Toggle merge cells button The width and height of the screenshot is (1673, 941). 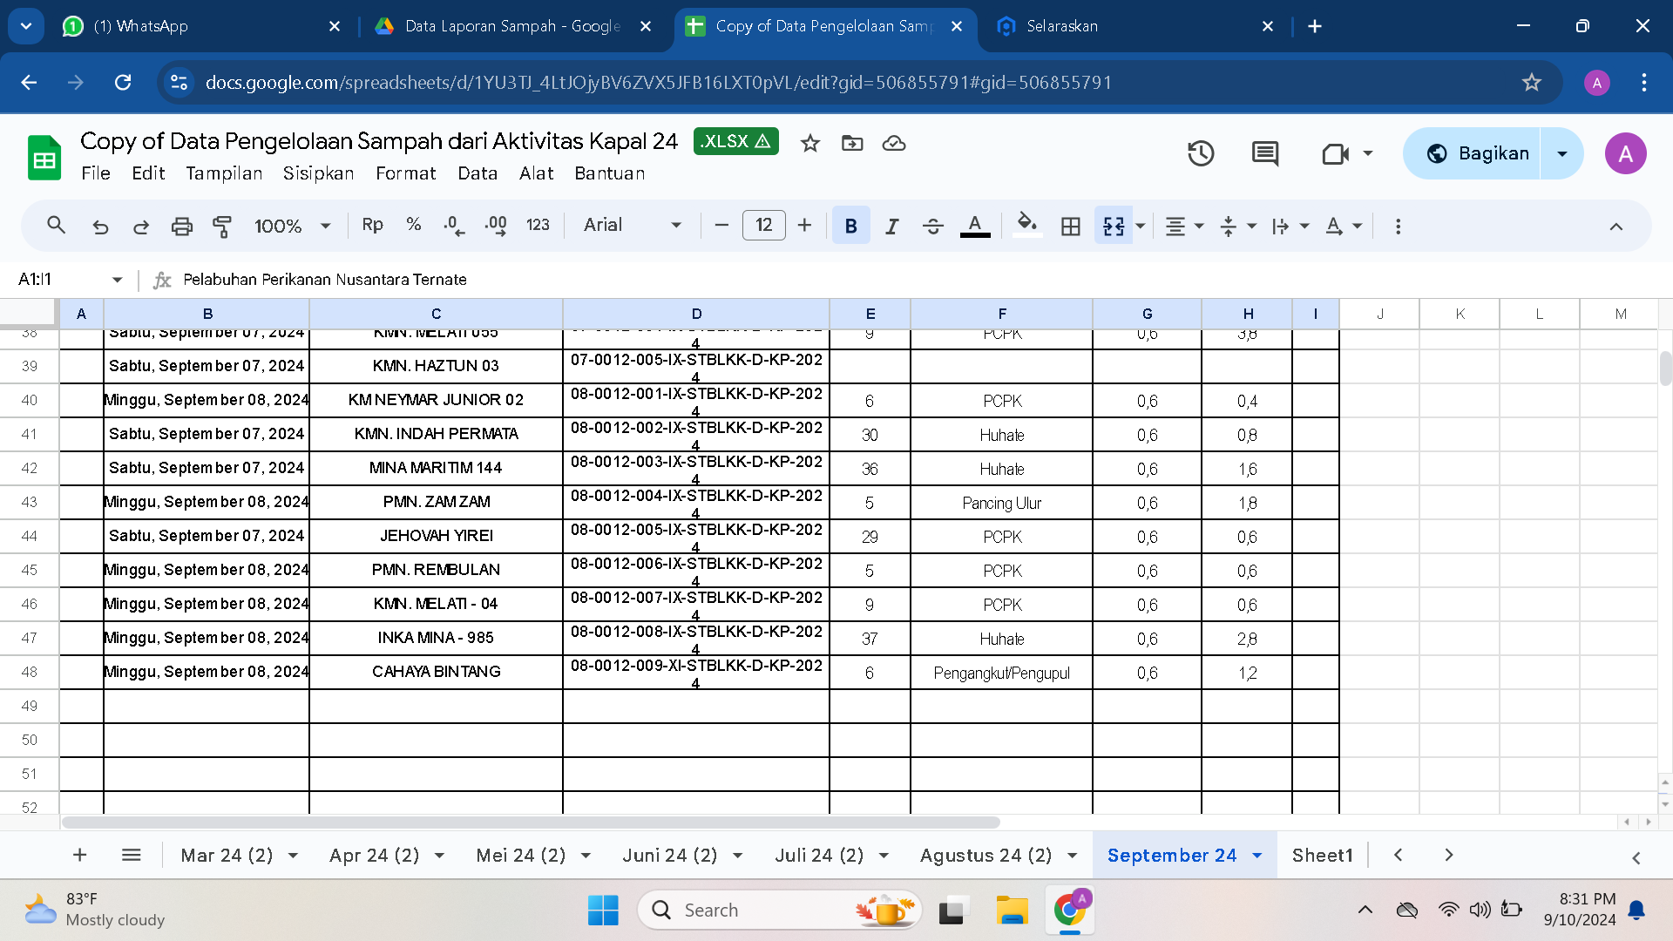[x=1114, y=226]
